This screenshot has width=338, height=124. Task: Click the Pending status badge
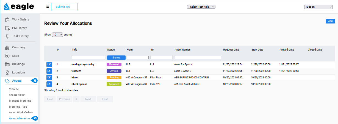[x=114, y=78]
